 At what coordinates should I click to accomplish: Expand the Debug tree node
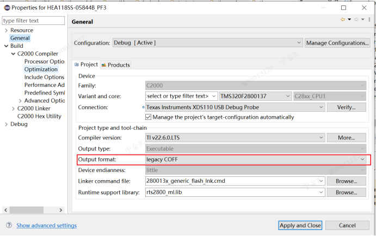(x=6, y=124)
